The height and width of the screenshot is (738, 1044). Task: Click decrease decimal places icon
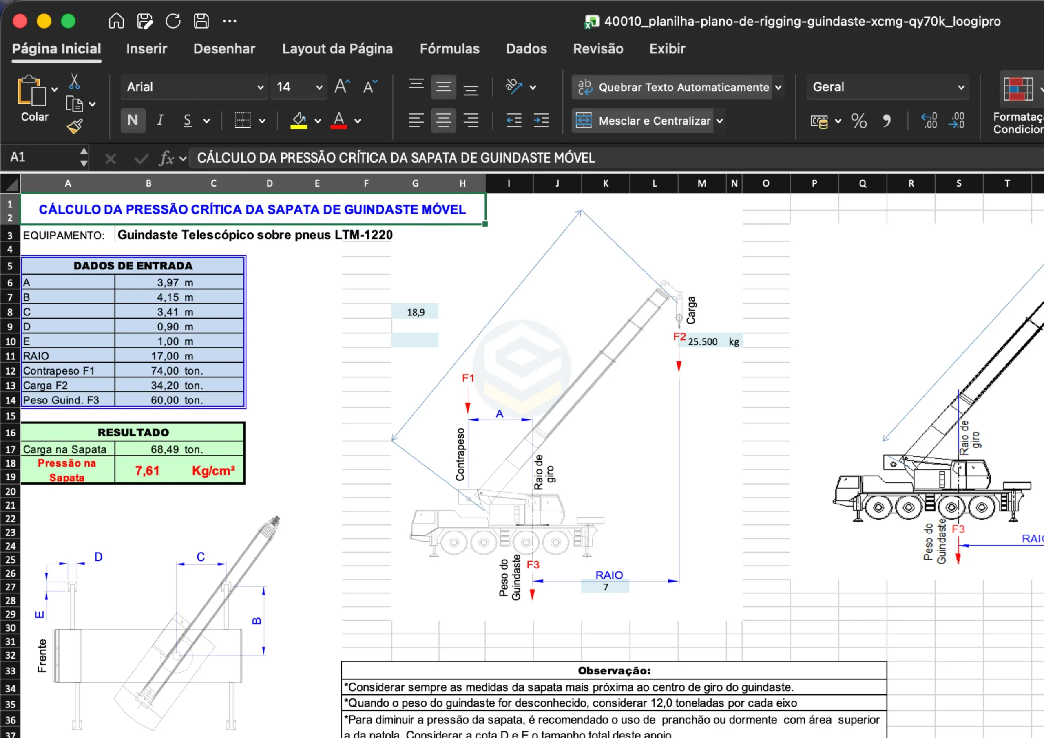[x=957, y=121]
